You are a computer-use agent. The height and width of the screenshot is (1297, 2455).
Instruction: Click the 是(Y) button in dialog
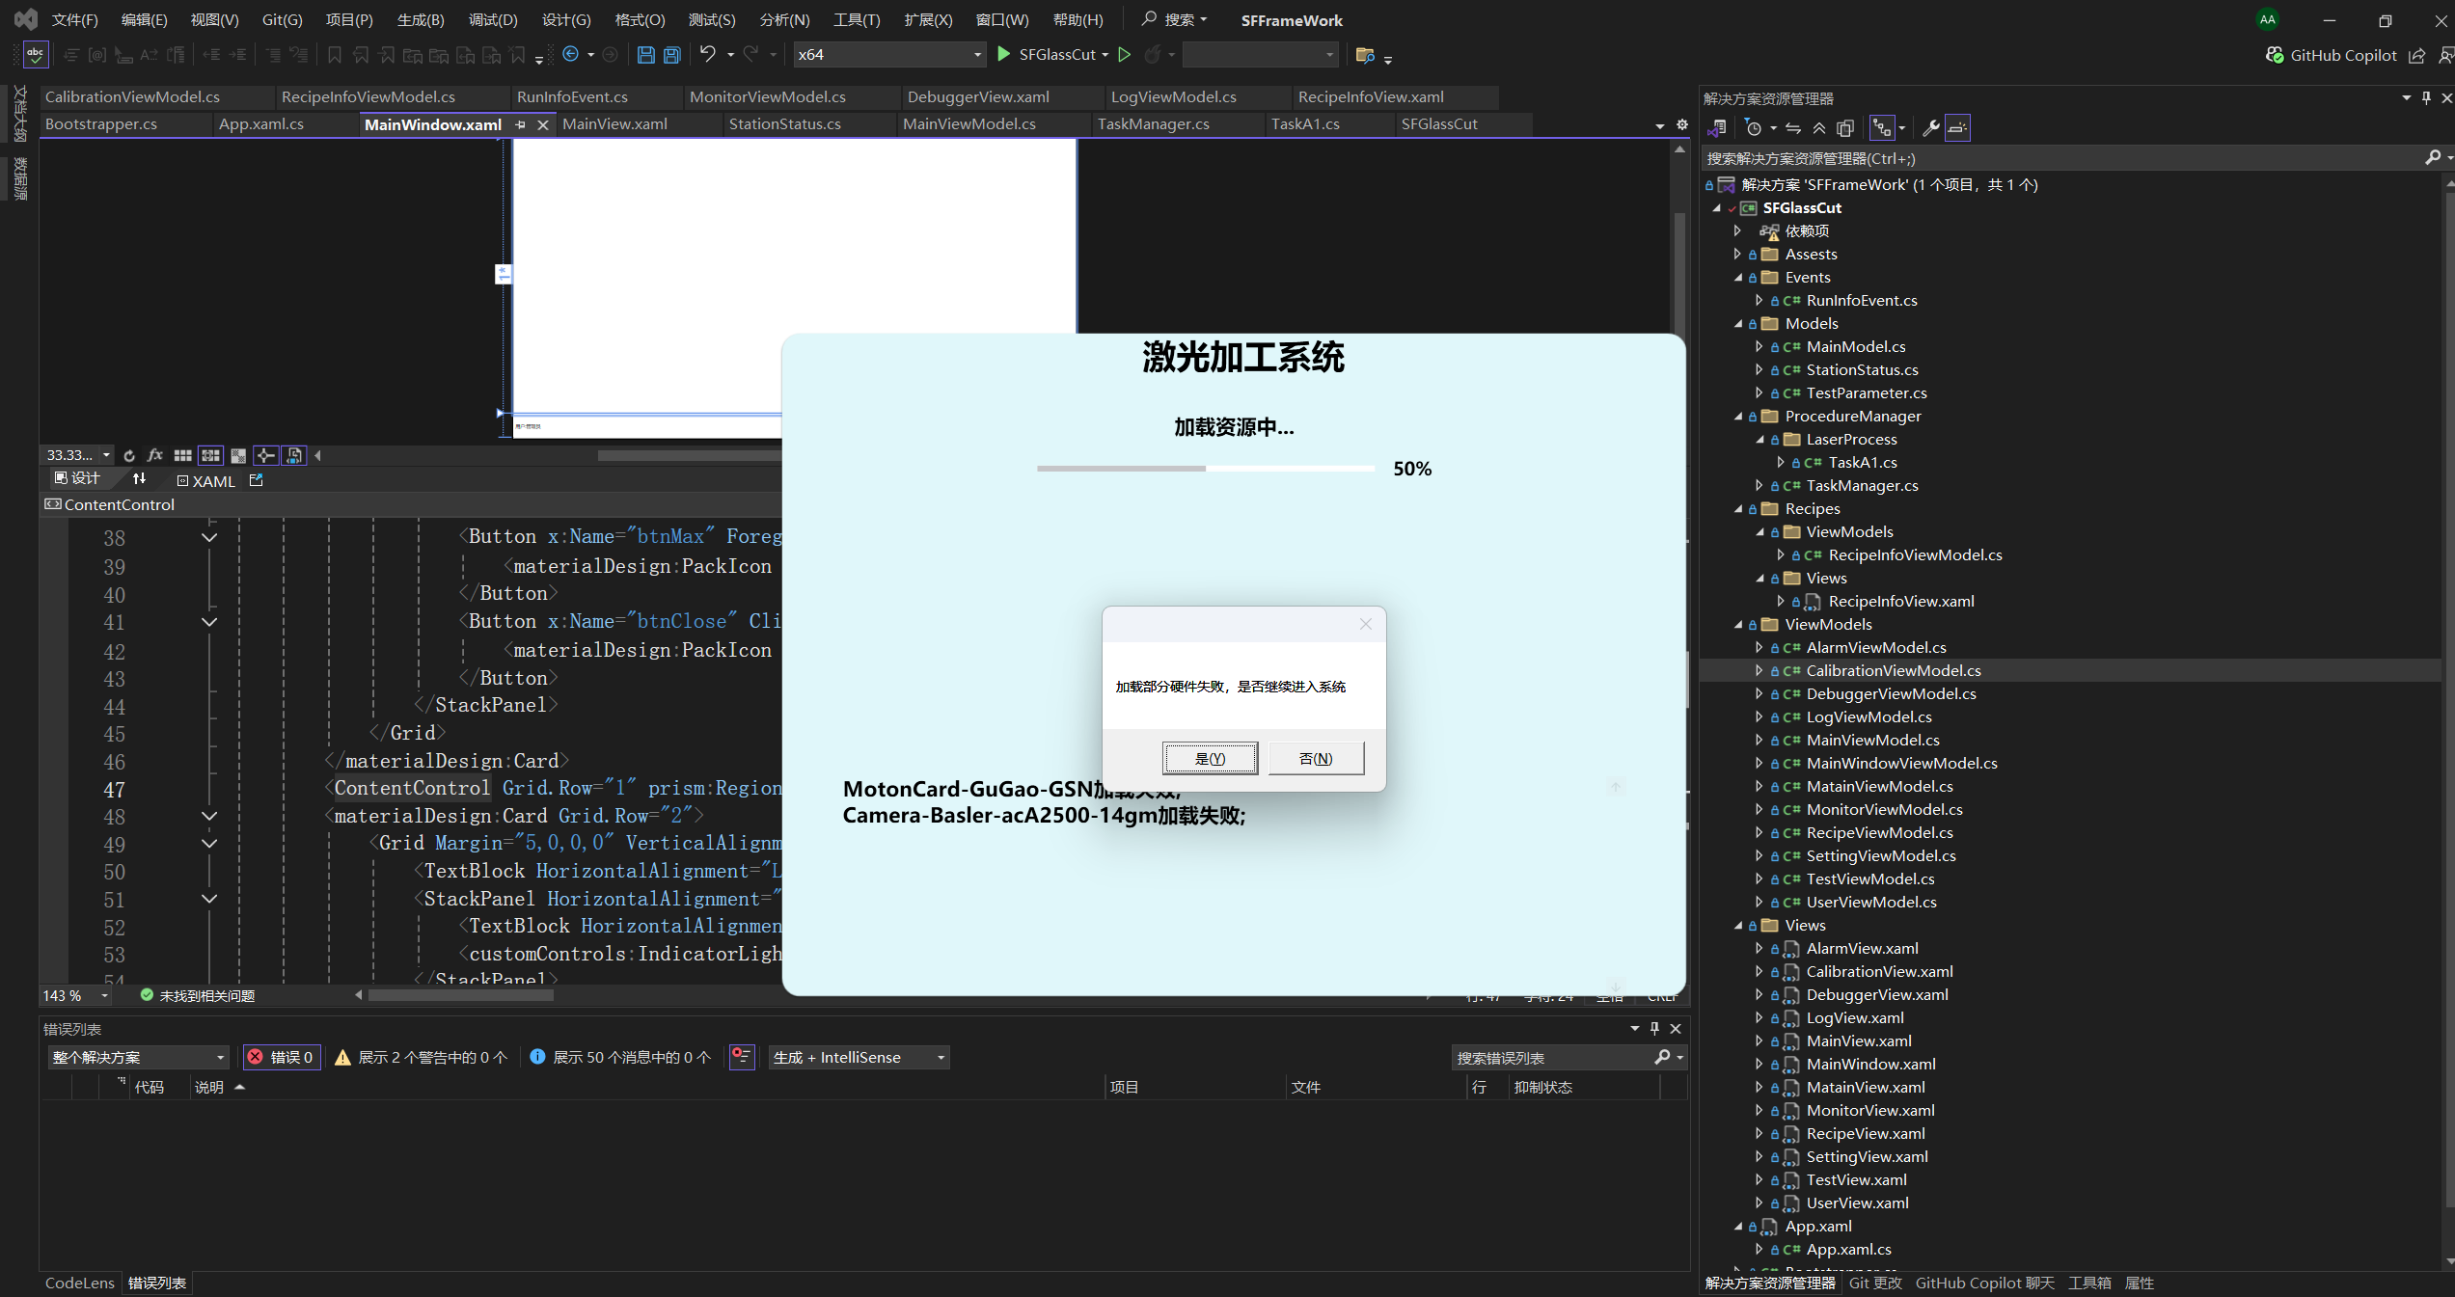pos(1210,758)
